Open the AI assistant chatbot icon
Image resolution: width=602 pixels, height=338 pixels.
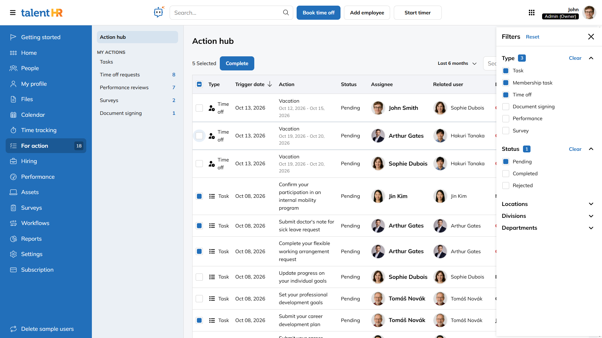(159, 13)
